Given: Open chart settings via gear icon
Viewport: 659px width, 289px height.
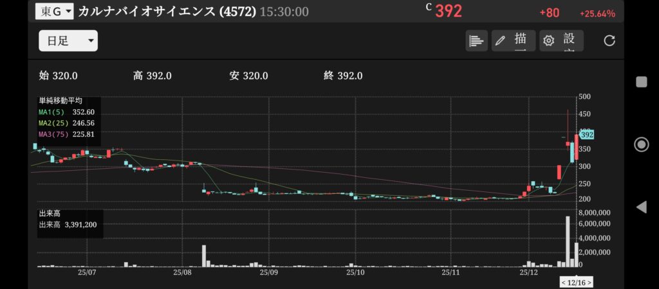Looking at the screenshot, I should (561, 40).
